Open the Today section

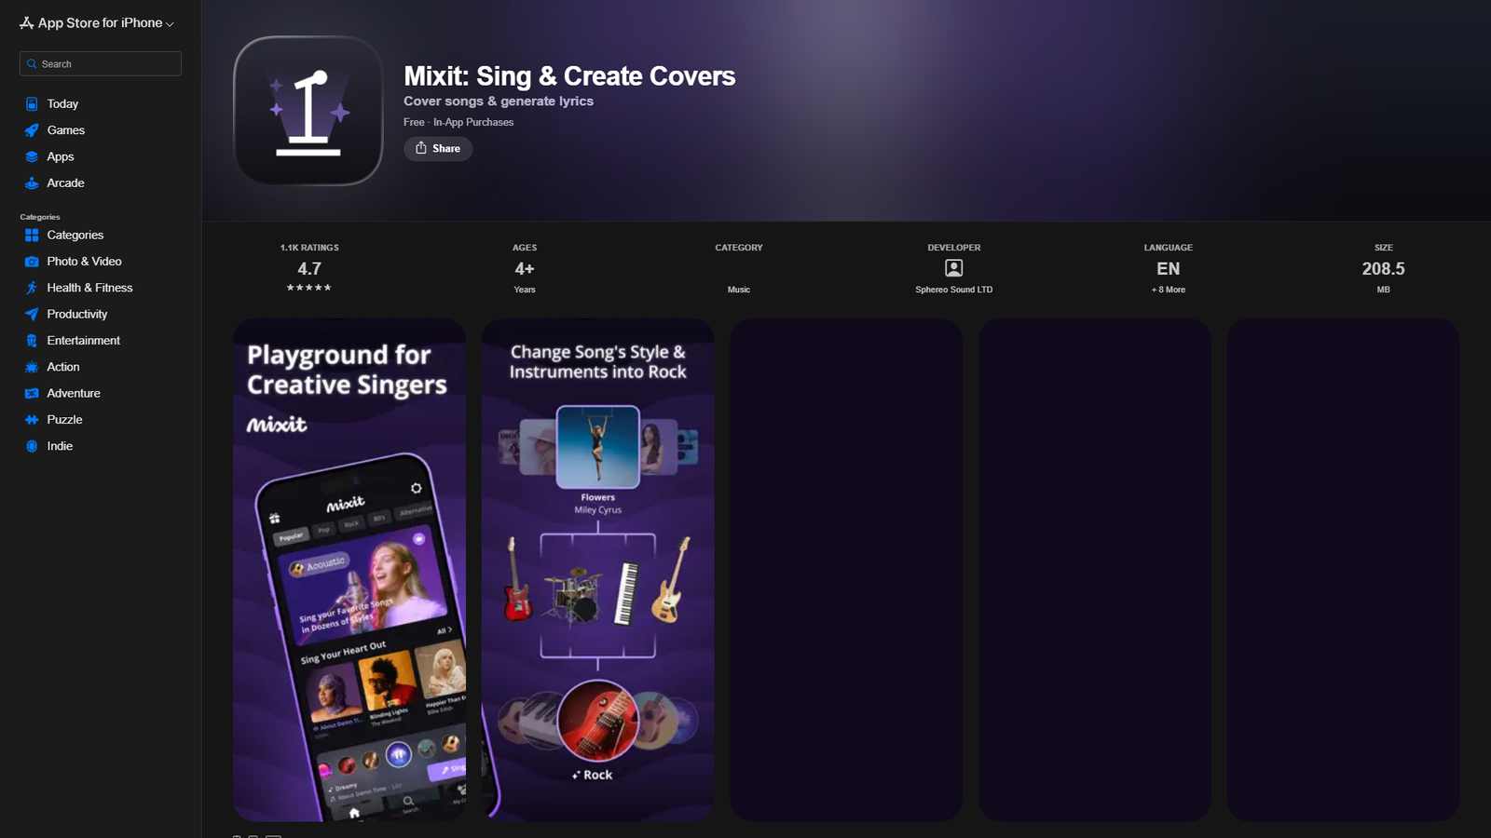click(62, 103)
